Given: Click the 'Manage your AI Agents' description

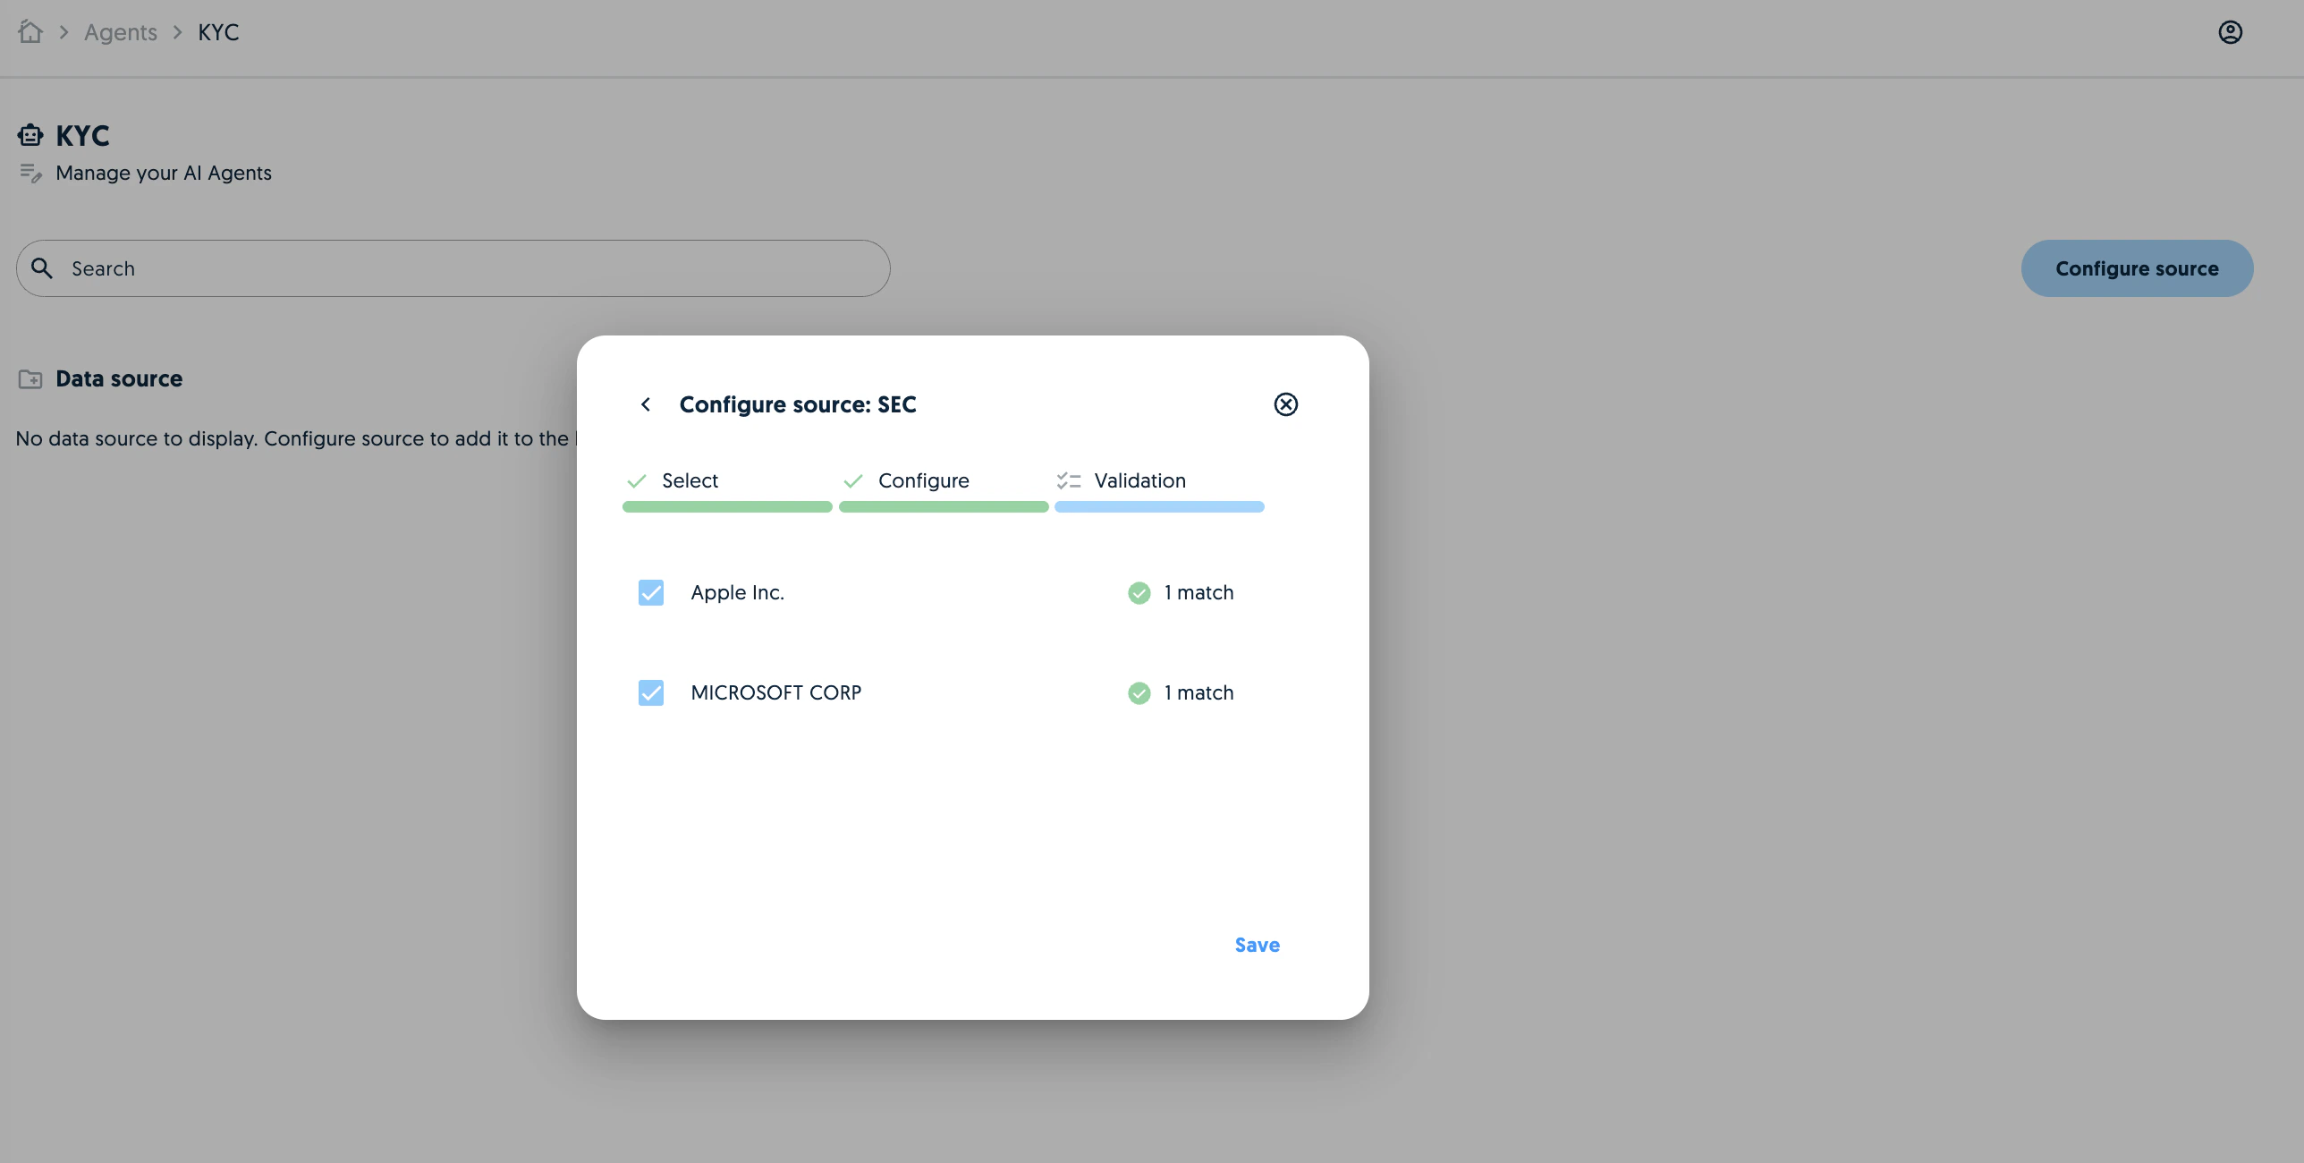Looking at the screenshot, I should tap(164, 173).
